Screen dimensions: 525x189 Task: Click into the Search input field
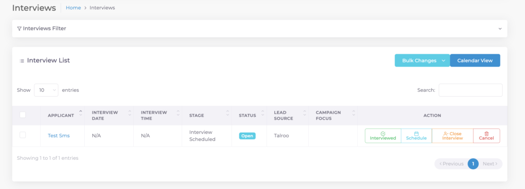471,90
